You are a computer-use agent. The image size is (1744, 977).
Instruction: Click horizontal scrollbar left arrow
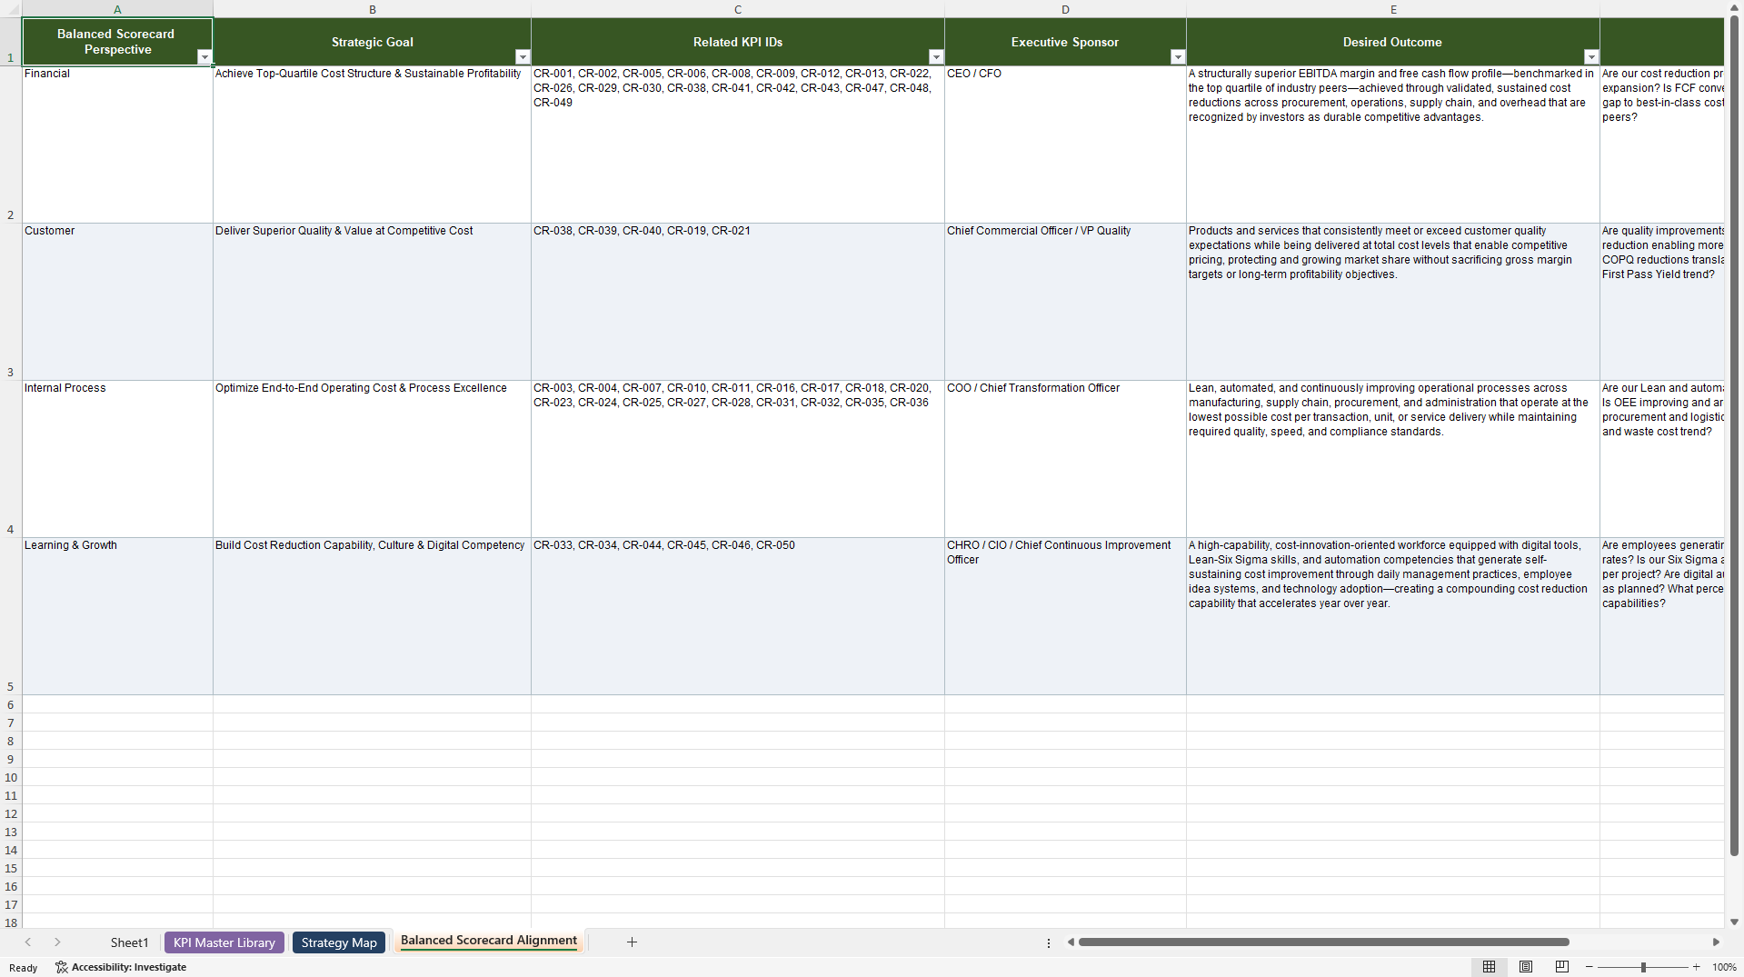click(1071, 942)
